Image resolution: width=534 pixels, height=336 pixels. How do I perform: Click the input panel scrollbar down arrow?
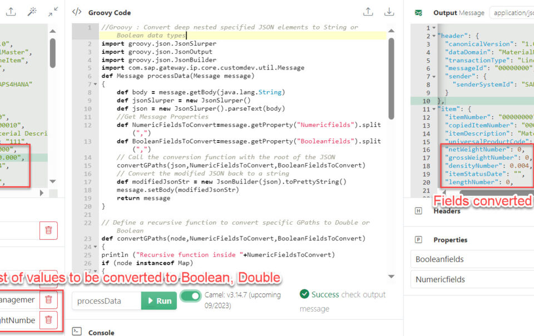(x=53, y=181)
